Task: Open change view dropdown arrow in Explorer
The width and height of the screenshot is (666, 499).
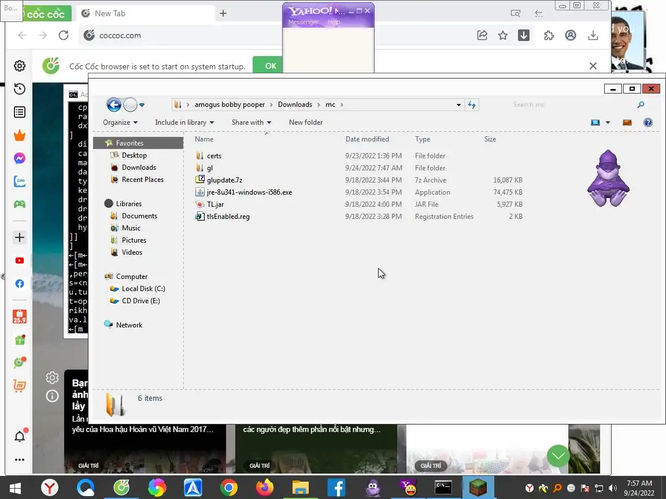Action: click(x=608, y=122)
